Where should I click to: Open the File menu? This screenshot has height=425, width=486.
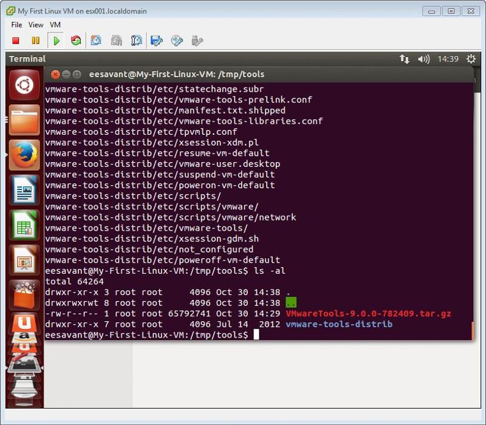point(16,25)
